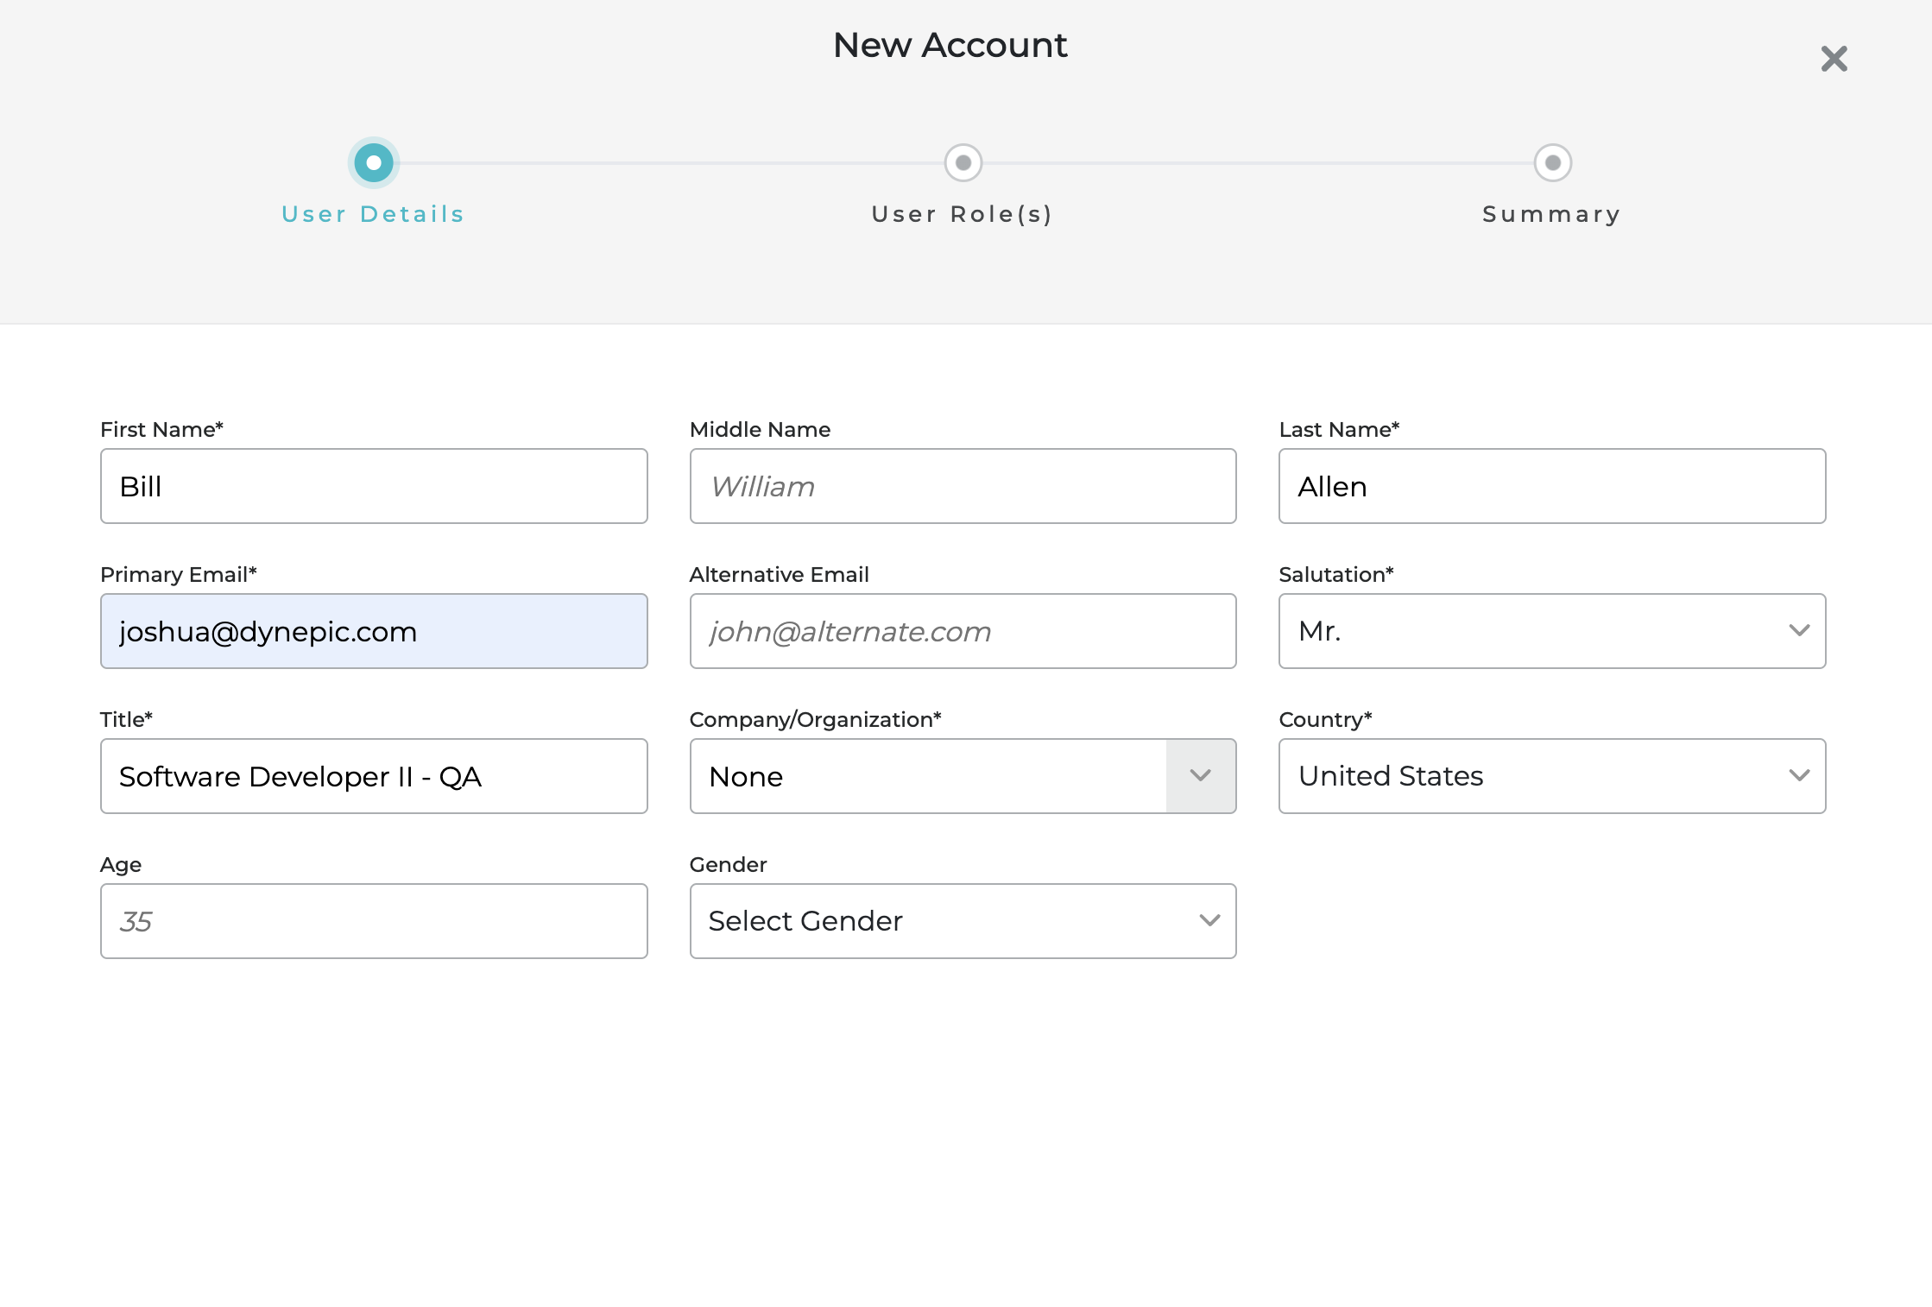Viewport: 1932px width, 1307px height.
Task: Click into the Age field
Action: (374, 921)
